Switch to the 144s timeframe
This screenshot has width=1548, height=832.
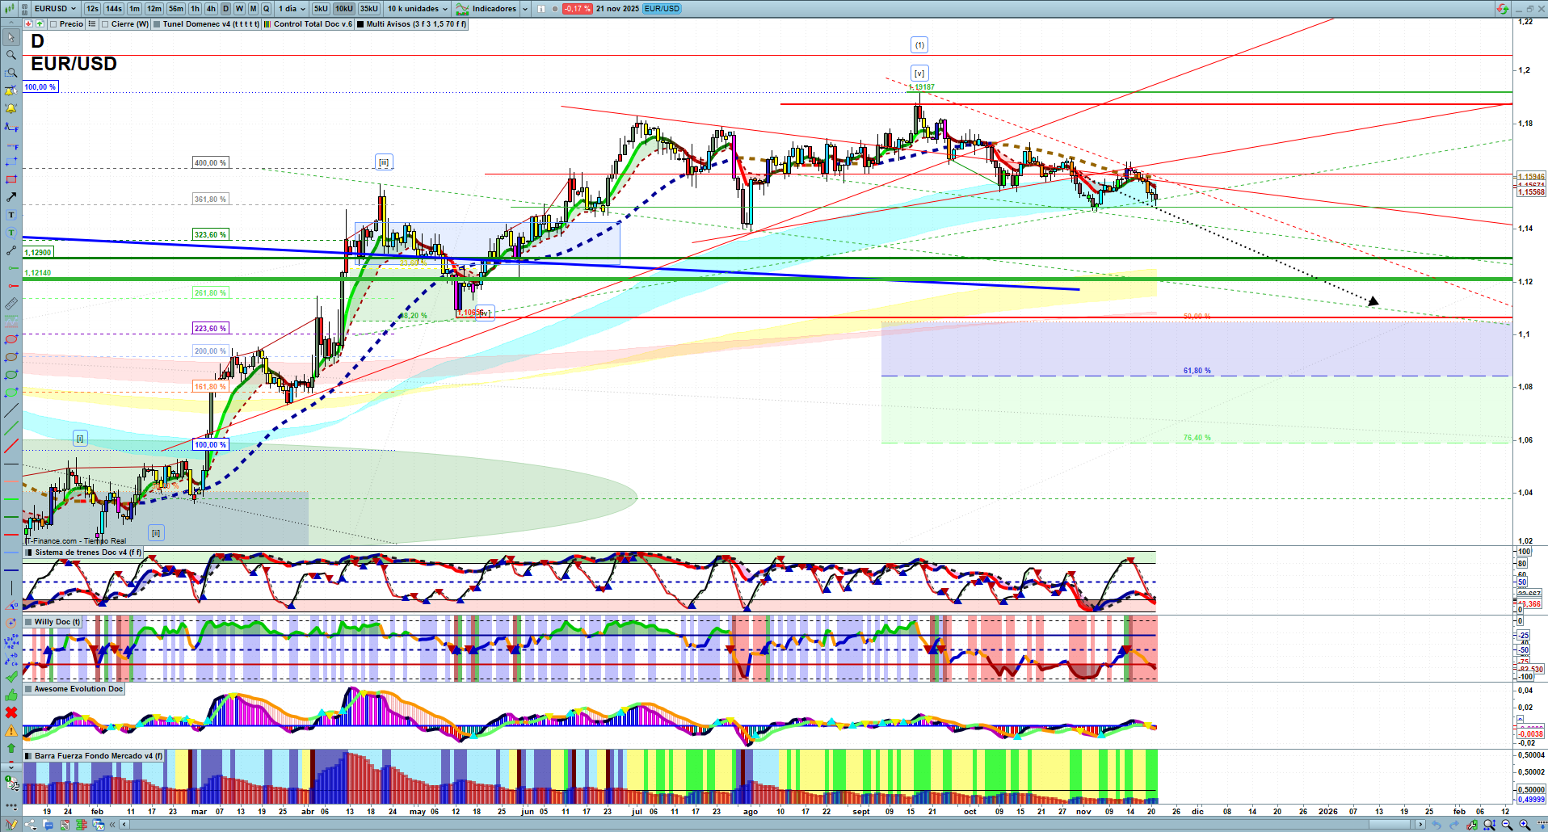(x=114, y=9)
